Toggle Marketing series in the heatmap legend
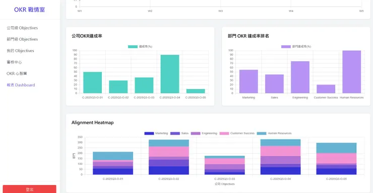Viewport: 373px width, 193px height. point(156,133)
